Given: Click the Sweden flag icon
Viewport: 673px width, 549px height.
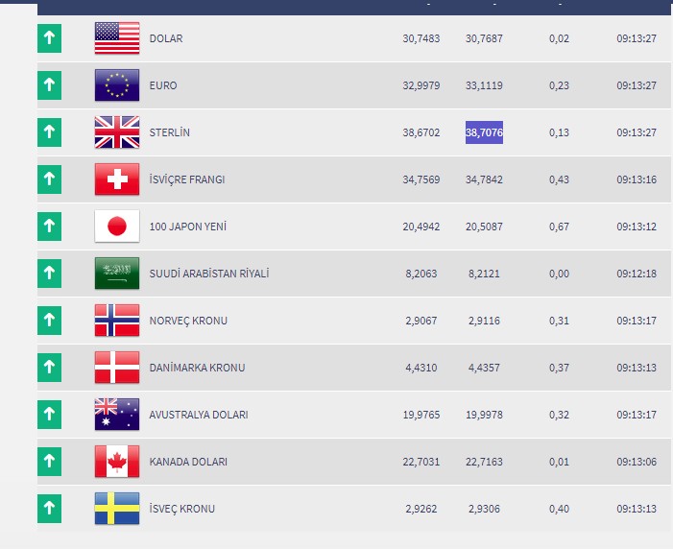Looking at the screenshot, I should click(117, 509).
